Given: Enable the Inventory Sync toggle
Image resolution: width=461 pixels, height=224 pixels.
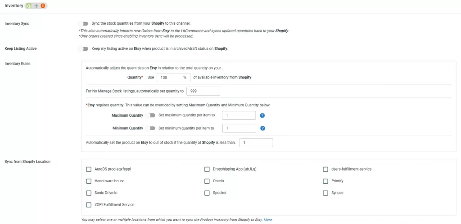Looking at the screenshot, I should 83,23.
